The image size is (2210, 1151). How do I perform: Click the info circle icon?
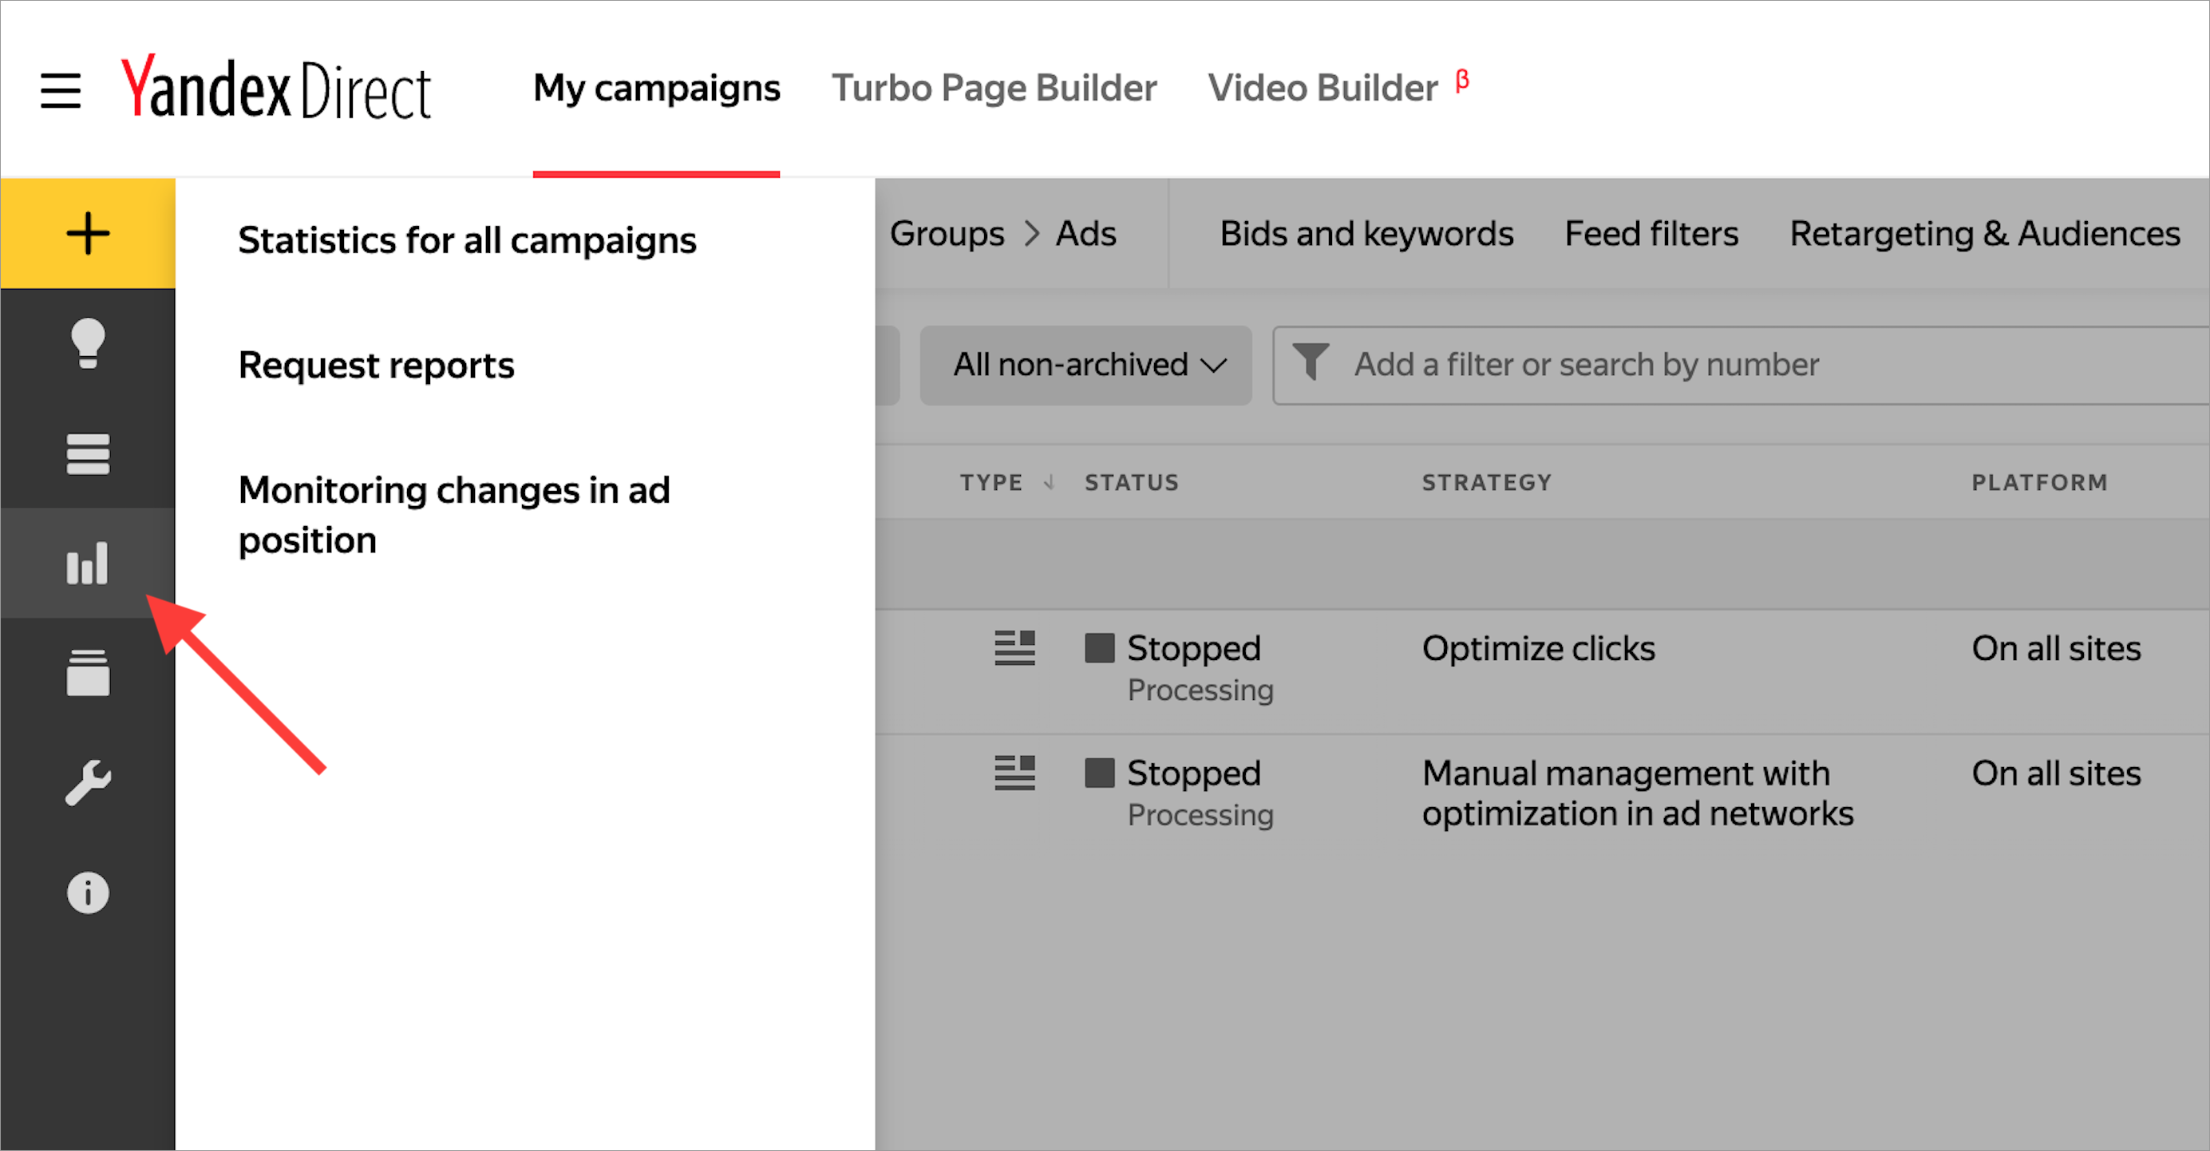[88, 892]
